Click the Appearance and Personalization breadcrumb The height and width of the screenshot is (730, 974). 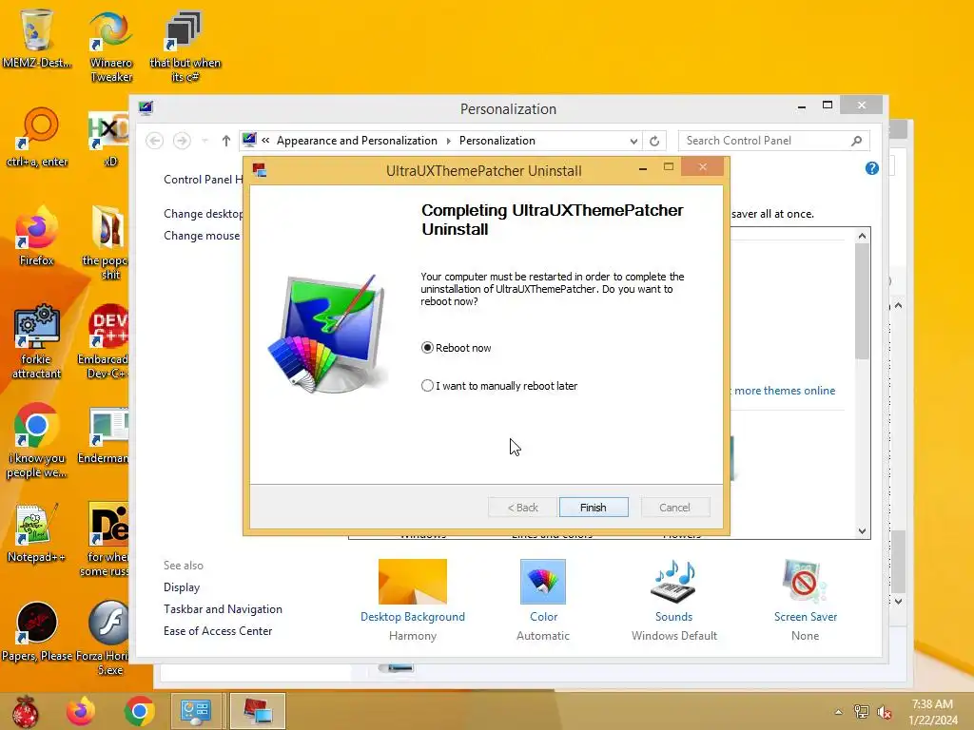pos(357,141)
